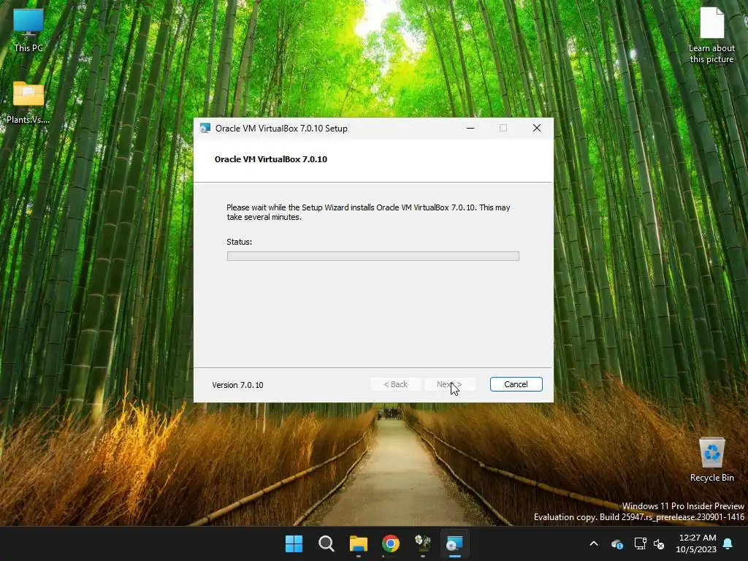Image resolution: width=748 pixels, height=561 pixels.
Task: Open notifications via the bell icon
Action: (728, 543)
